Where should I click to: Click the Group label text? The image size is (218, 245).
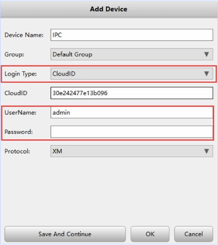[14, 55]
